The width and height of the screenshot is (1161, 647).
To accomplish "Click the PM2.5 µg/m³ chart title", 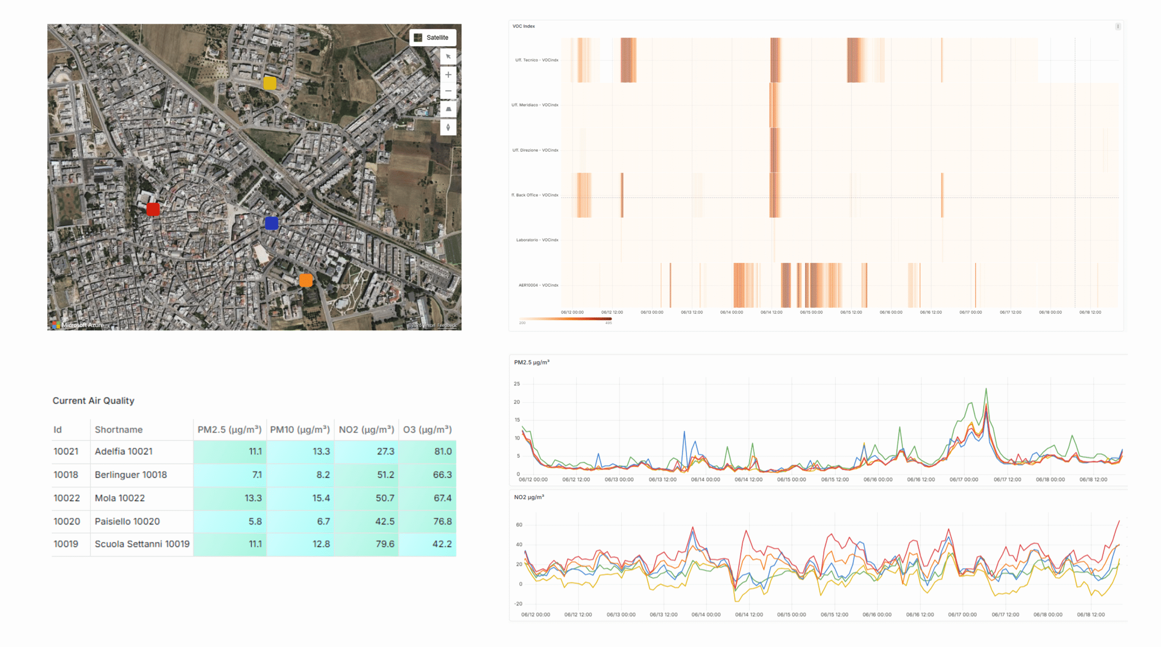I will [x=532, y=362].
